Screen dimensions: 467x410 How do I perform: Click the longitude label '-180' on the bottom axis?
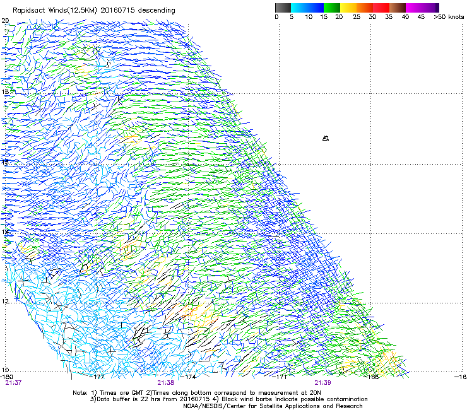pyautogui.click(x=6, y=377)
